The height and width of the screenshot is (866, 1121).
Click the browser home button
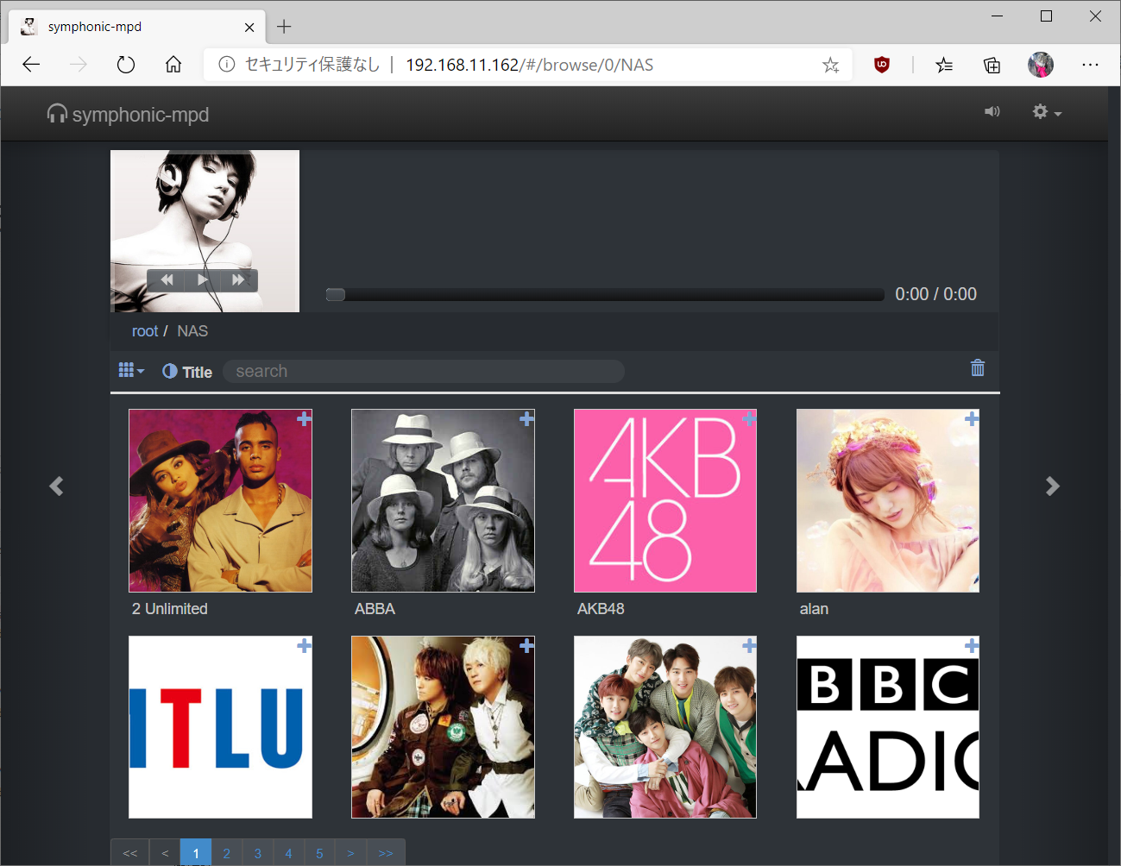tap(173, 65)
